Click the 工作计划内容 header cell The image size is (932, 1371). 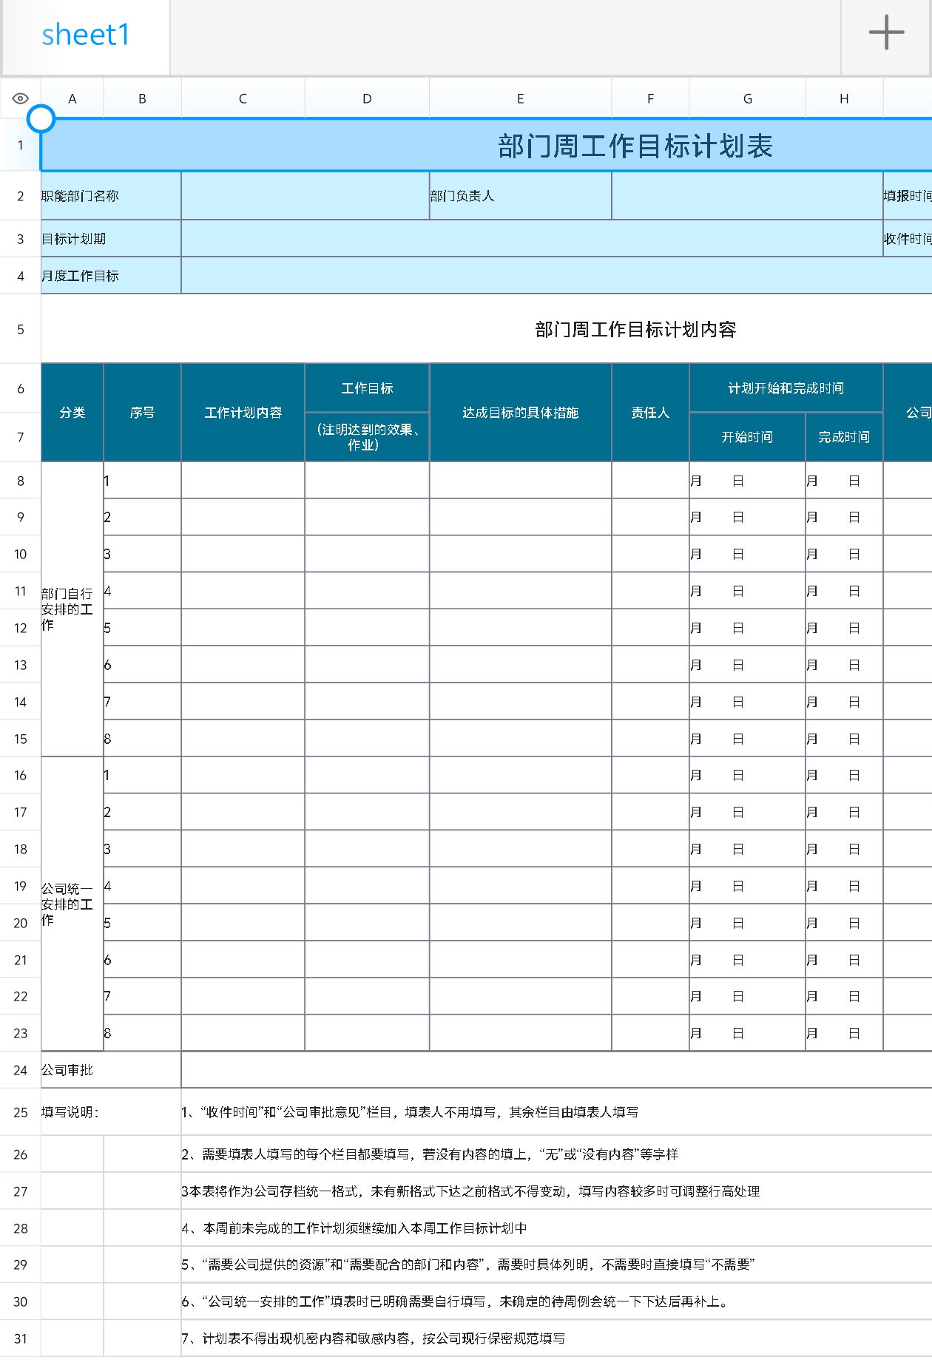(243, 413)
